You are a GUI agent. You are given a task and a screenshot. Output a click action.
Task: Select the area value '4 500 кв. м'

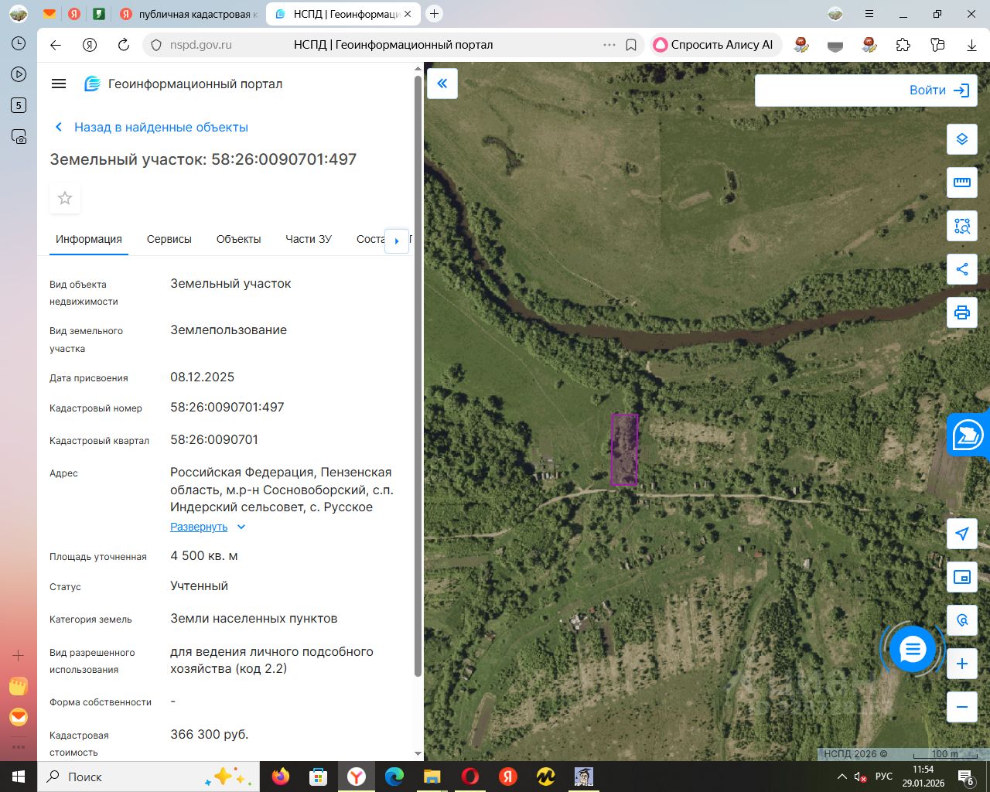coord(204,555)
